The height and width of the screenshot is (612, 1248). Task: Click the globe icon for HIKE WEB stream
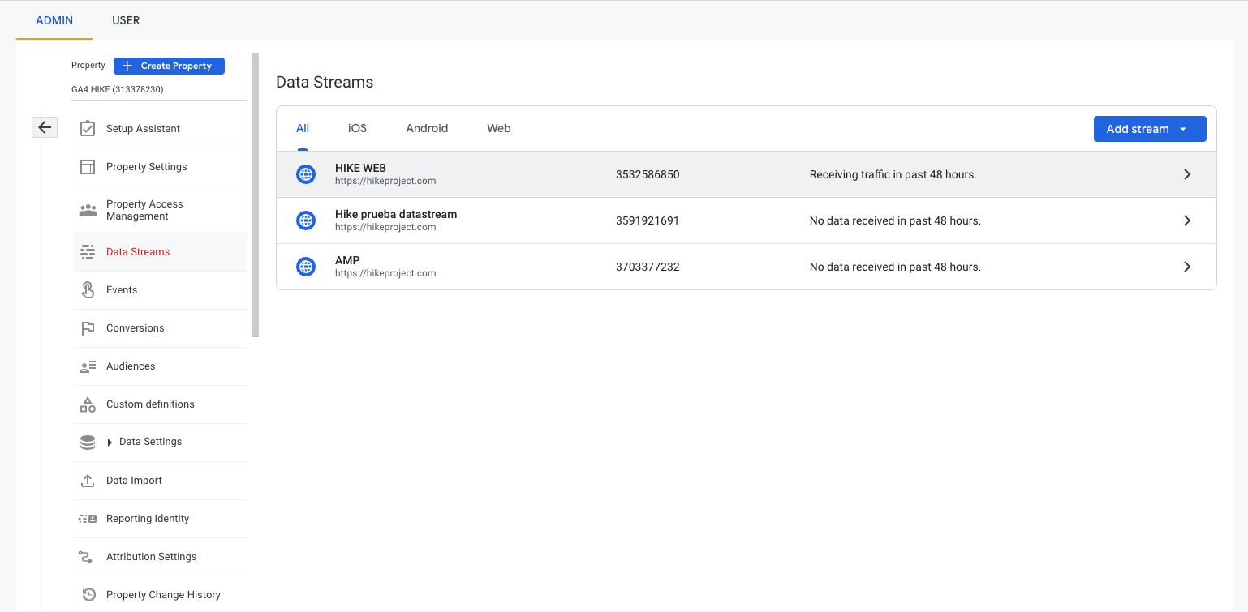[306, 174]
